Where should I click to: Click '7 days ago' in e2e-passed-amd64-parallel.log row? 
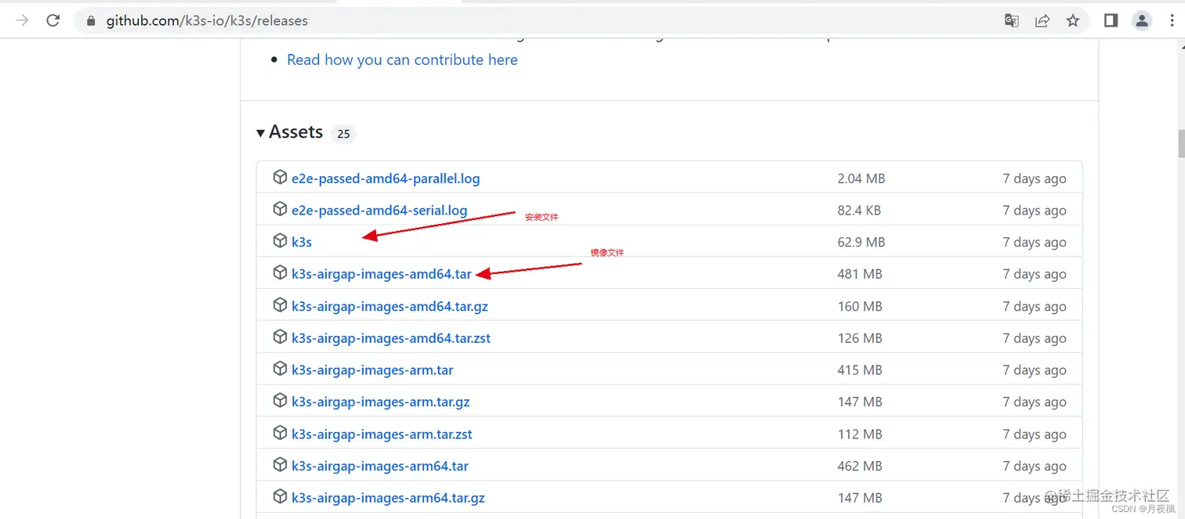pyautogui.click(x=1035, y=178)
